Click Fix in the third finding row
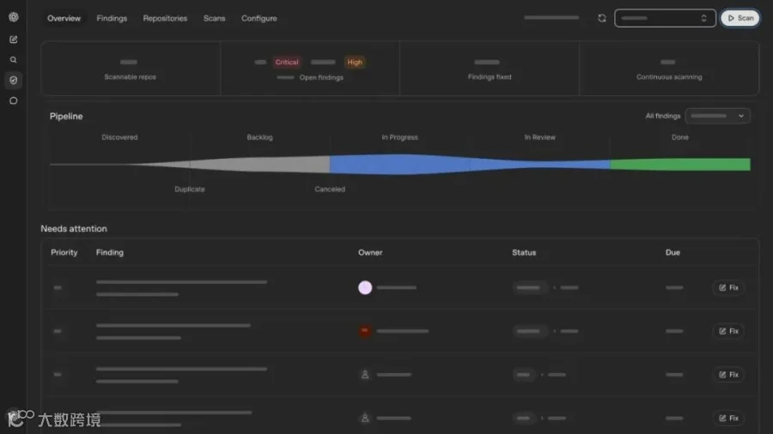This screenshot has height=434, width=773. point(728,375)
